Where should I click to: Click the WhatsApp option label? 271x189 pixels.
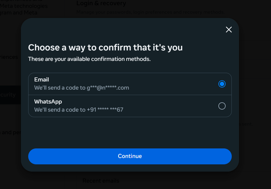[x=48, y=101]
